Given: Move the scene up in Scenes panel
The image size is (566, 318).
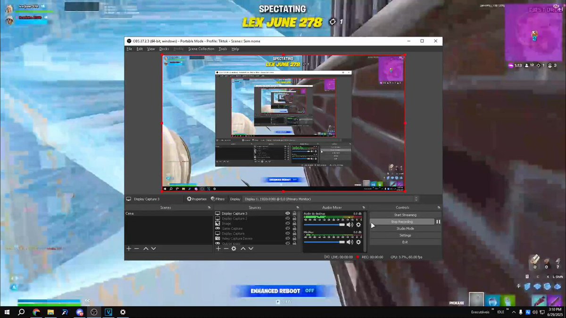Looking at the screenshot, I should click(x=146, y=248).
